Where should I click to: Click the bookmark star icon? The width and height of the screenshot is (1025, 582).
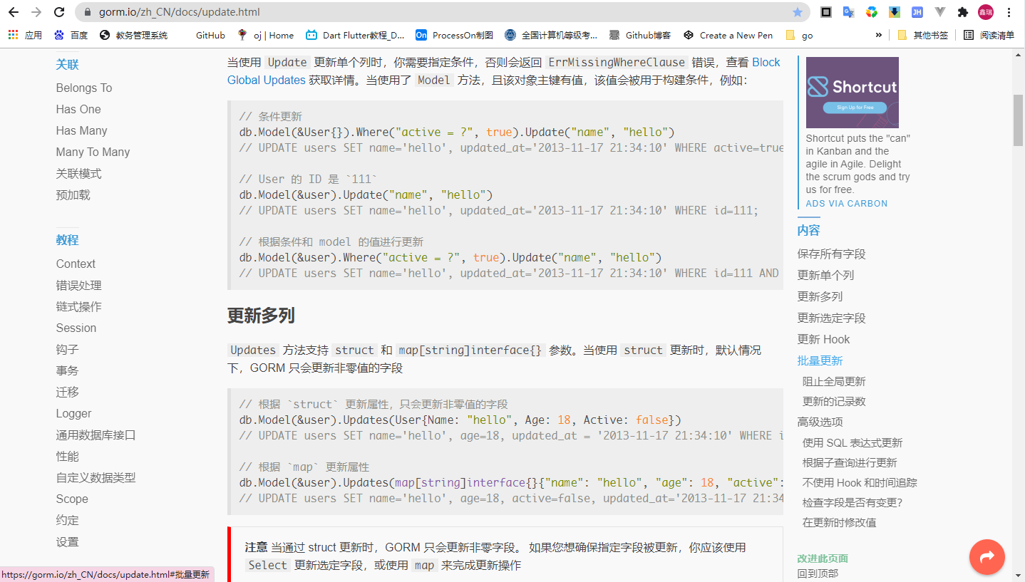pos(797,12)
